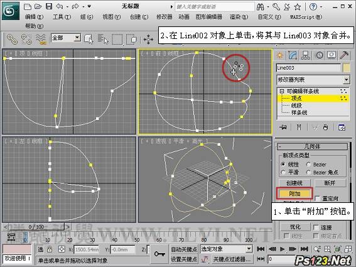Redo the last undone action
Viewport: 356px width, 267px height.
75,6
